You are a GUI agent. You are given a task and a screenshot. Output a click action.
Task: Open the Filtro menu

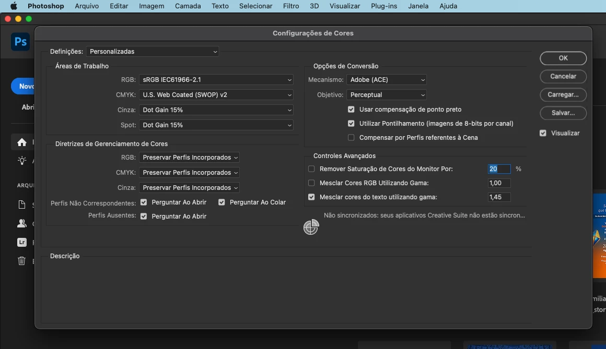290,6
